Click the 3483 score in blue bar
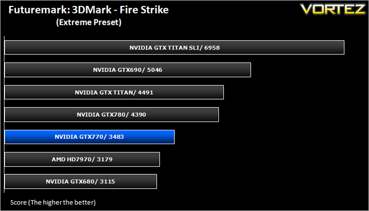The image size is (369, 211). (x=116, y=137)
